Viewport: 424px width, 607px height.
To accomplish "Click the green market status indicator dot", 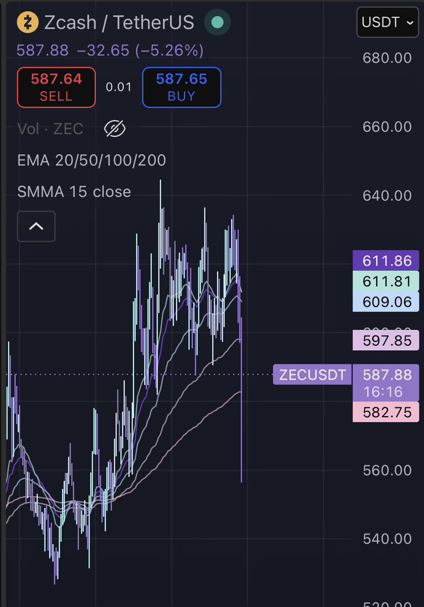I will click(218, 22).
